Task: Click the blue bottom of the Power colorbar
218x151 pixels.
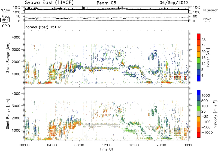Action: tap(199, 78)
